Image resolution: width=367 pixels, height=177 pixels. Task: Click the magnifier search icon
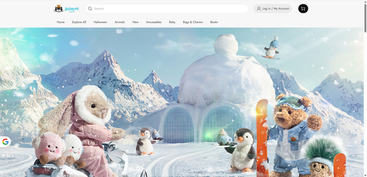click(90, 9)
